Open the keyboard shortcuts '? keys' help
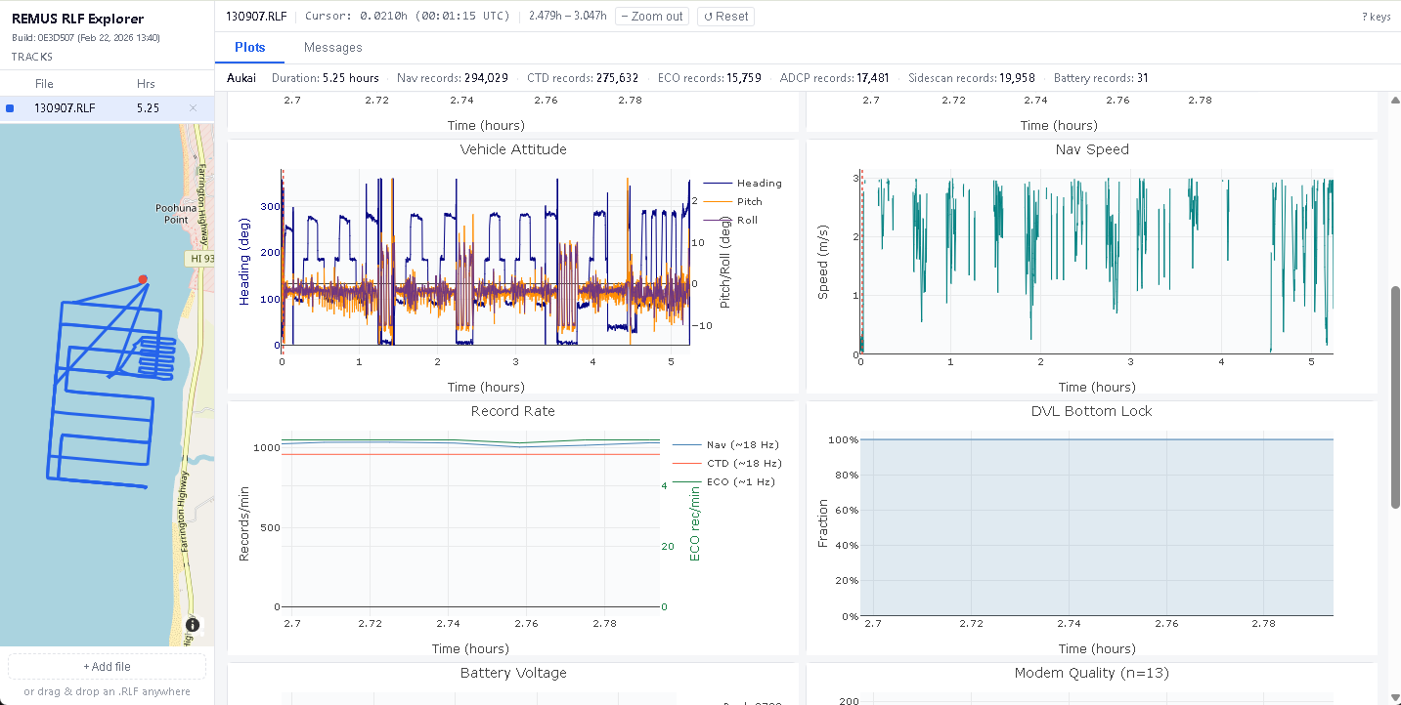 click(1376, 17)
